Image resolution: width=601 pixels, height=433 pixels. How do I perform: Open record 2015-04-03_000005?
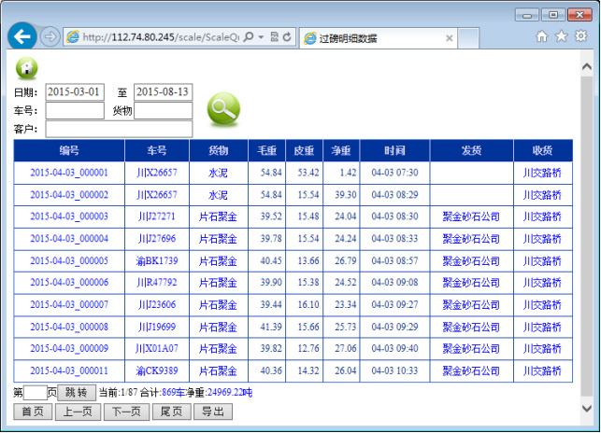pyautogui.click(x=69, y=260)
